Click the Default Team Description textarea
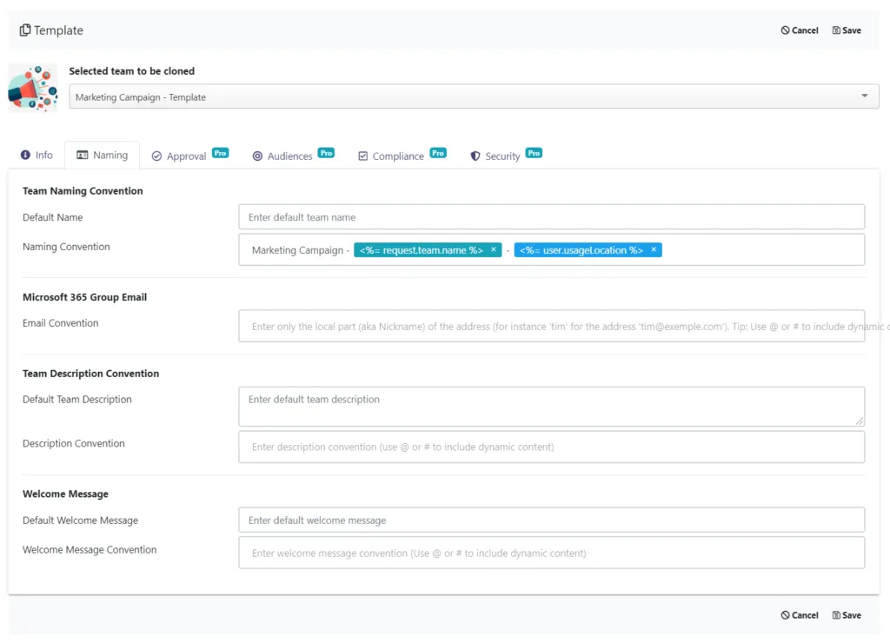Screen dimensions: 890x643 point(552,407)
